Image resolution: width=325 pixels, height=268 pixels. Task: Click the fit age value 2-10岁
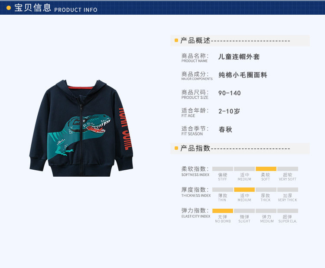coord(229,111)
